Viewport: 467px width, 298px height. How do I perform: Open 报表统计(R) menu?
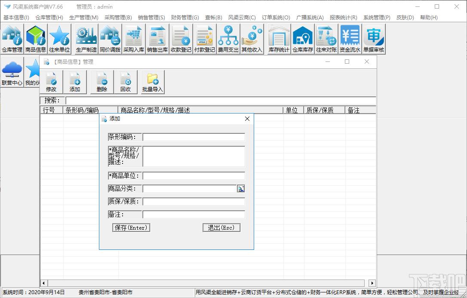pos(344,18)
